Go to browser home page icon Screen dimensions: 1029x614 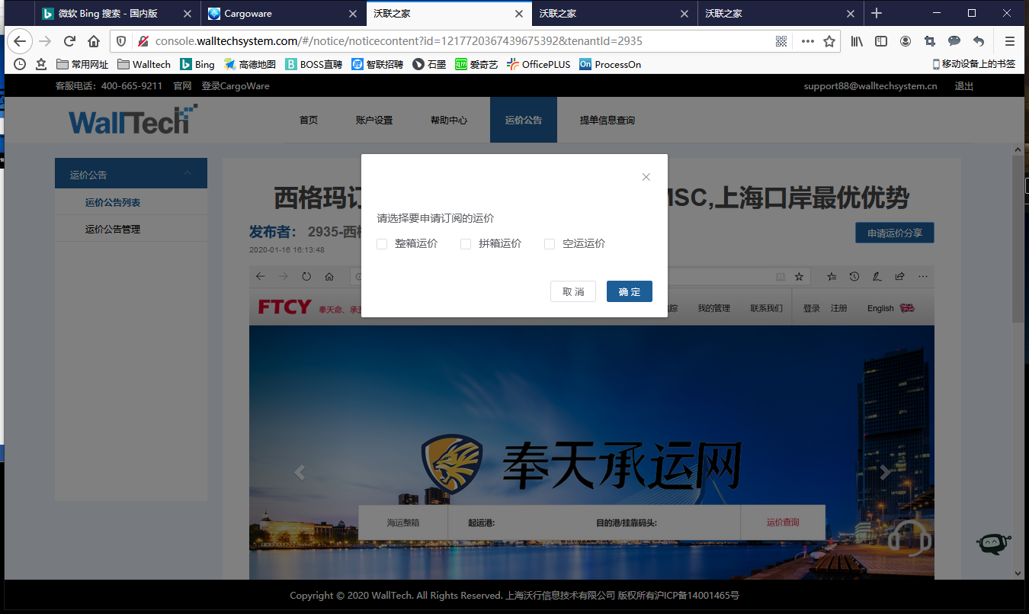94,41
